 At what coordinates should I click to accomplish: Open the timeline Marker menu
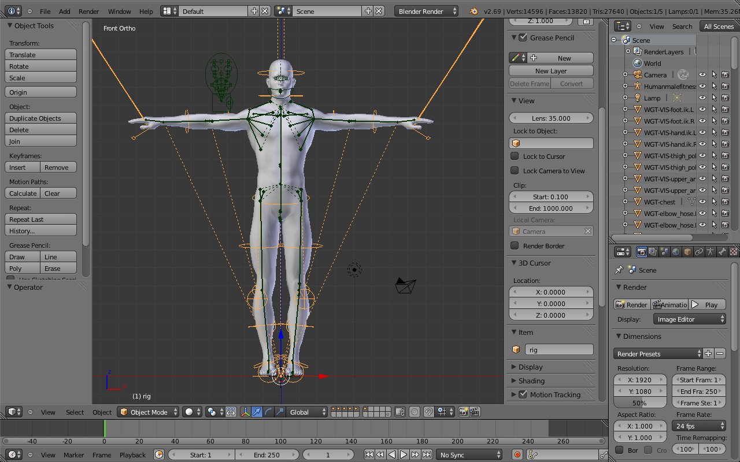[73, 454]
